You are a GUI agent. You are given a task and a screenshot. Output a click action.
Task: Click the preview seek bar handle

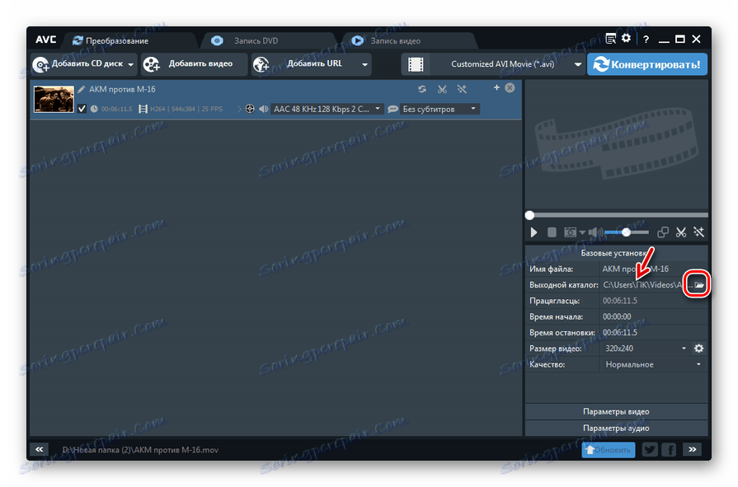click(529, 215)
